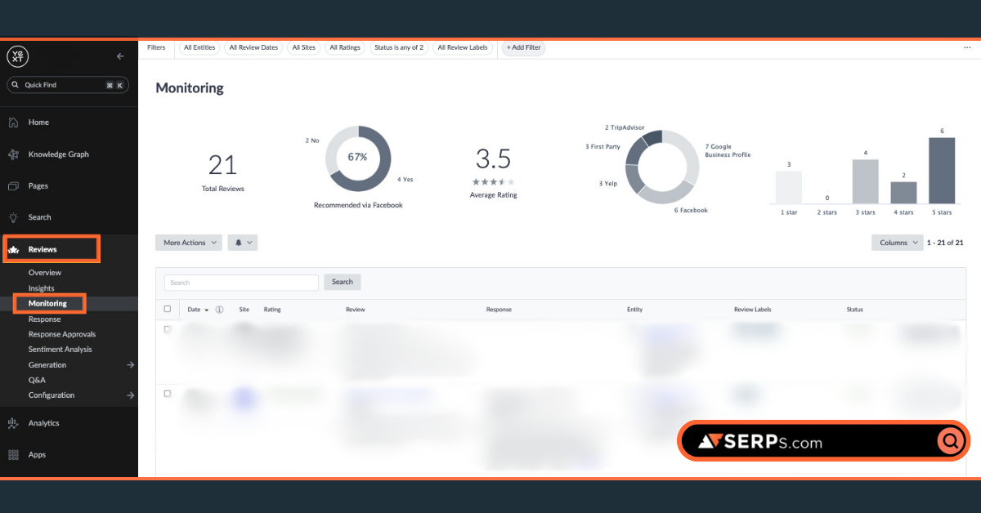Open the All Review Labels filter
The width and height of the screenshot is (981, 513).
point(463,47)
